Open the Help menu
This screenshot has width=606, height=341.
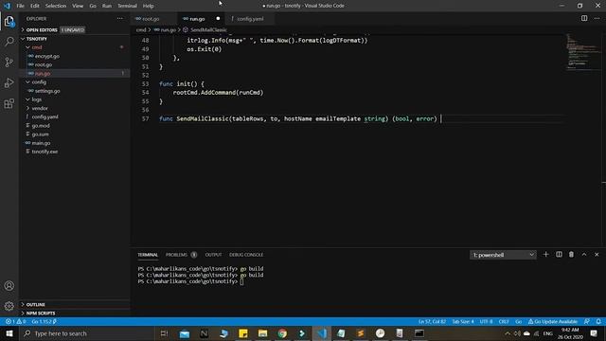click(x=148, y=6)
